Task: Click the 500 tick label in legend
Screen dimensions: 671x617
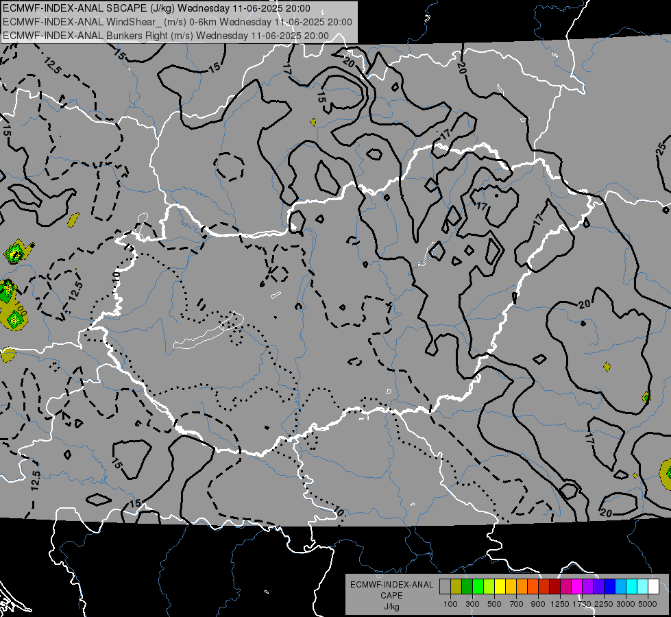Action: click(x=494, y=604)
